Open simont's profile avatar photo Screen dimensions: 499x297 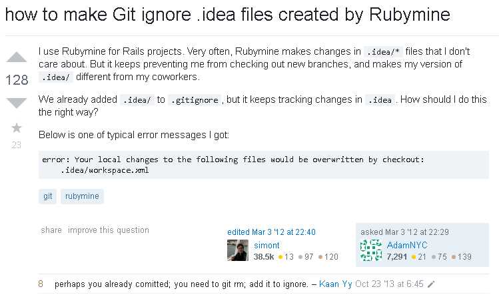(238, 250)
